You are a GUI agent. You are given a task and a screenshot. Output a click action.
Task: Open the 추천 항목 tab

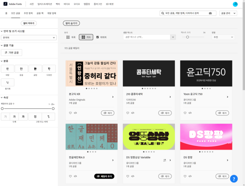click(28, 13)
